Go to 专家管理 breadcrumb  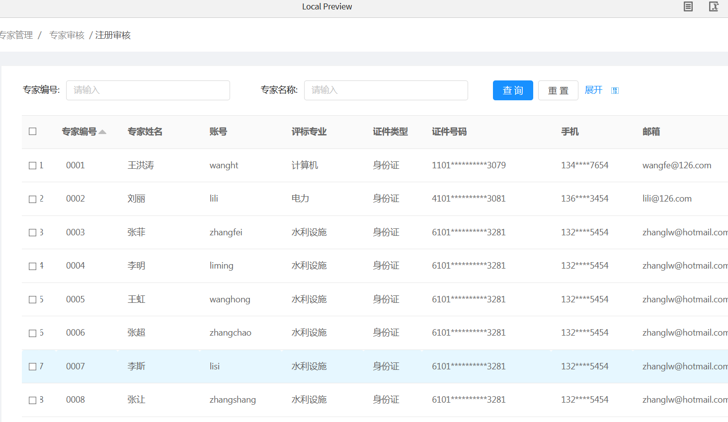(16, 35)
